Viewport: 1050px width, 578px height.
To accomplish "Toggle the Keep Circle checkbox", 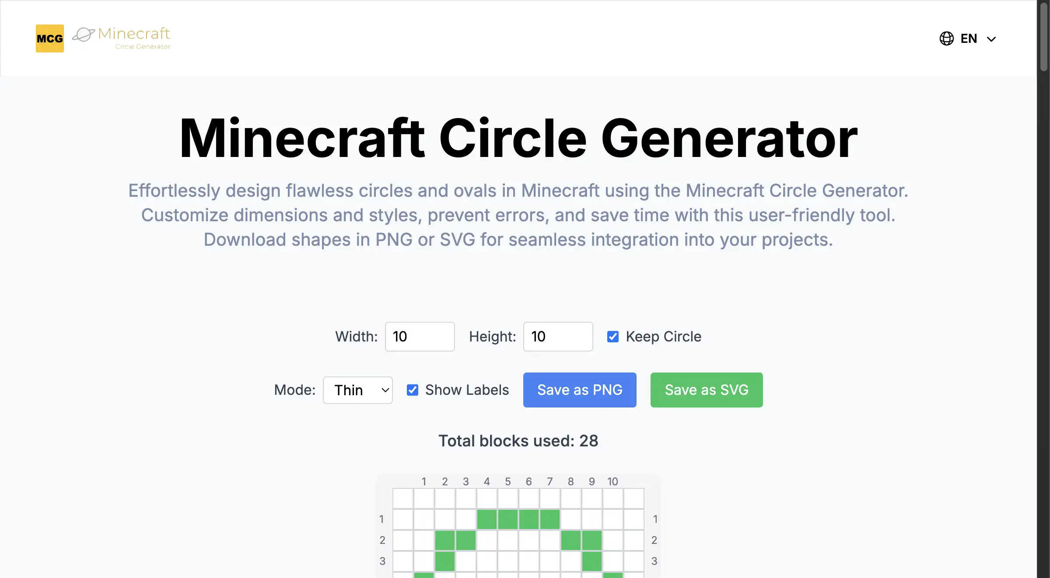I will [613, 336].
